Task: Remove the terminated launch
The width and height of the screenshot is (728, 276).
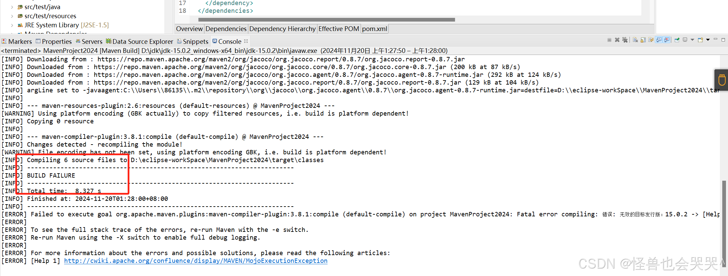Action: pyautogui.click(x=617, y=40)
